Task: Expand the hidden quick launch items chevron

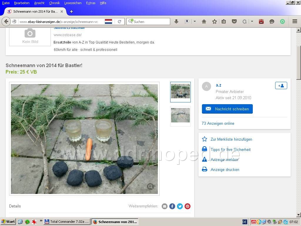Action: (x=41, y=221)
